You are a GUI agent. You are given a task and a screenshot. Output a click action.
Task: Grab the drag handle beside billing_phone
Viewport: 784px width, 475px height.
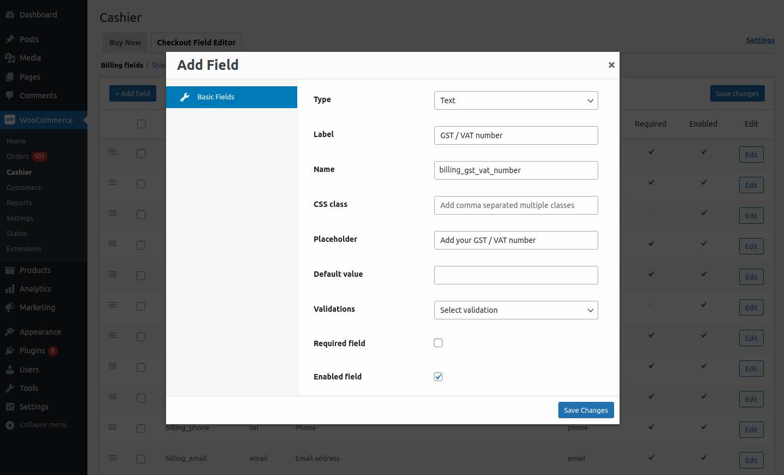pyautogui.click(x=113, y=428)
